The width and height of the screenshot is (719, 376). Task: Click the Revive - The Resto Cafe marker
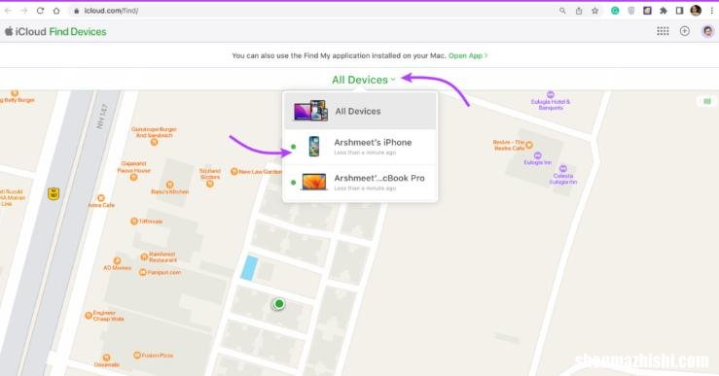click(x=529, y=145)
